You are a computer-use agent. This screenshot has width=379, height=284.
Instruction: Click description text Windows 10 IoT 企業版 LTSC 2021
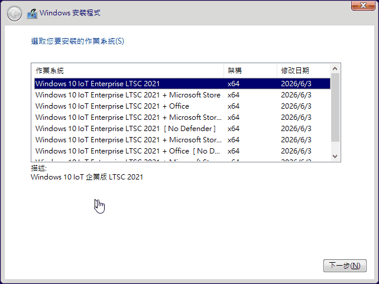pos(87,177)
